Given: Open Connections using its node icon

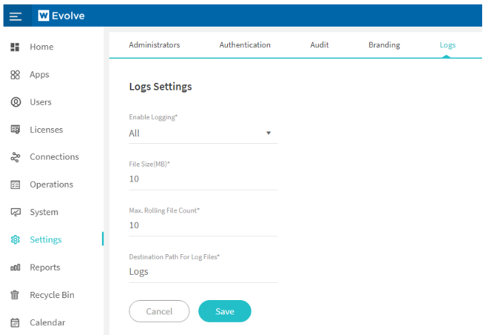Looking at the screenshot, I should tap(15, 157).
